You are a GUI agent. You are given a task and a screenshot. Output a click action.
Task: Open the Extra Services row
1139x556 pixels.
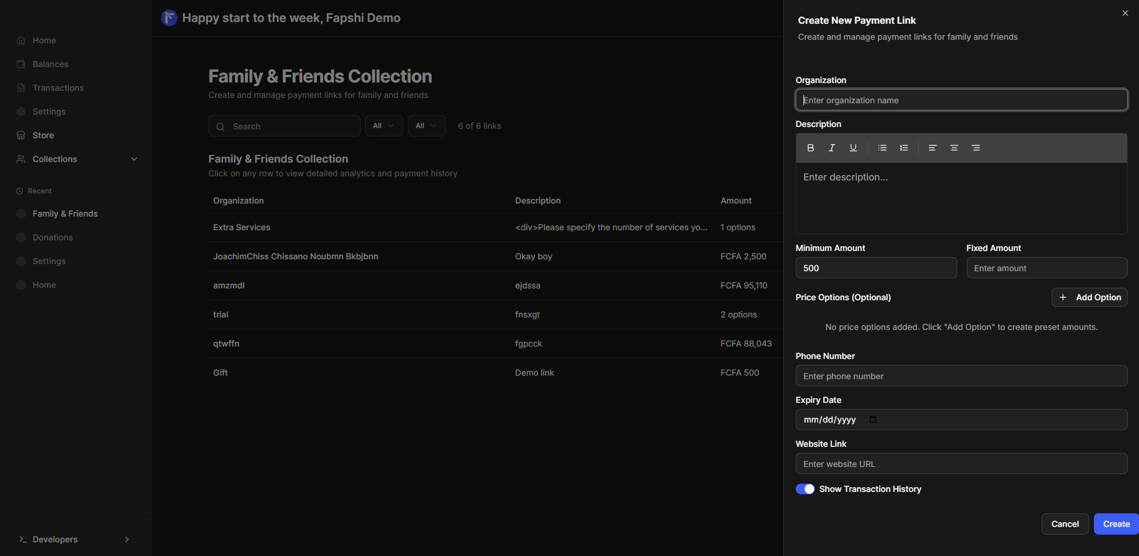tap(495, 227)
